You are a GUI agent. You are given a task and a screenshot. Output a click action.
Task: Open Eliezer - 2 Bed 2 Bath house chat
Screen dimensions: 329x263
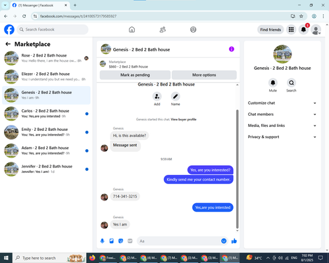click(x=46, y=77)
